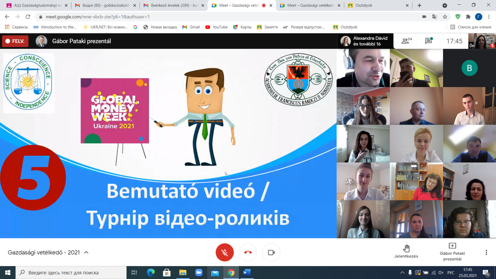Expand Gazdasági vetélkedő - 2021 meeting details
Image resolution: width=496 pixels, height=279 pixels.
point(86,252)
